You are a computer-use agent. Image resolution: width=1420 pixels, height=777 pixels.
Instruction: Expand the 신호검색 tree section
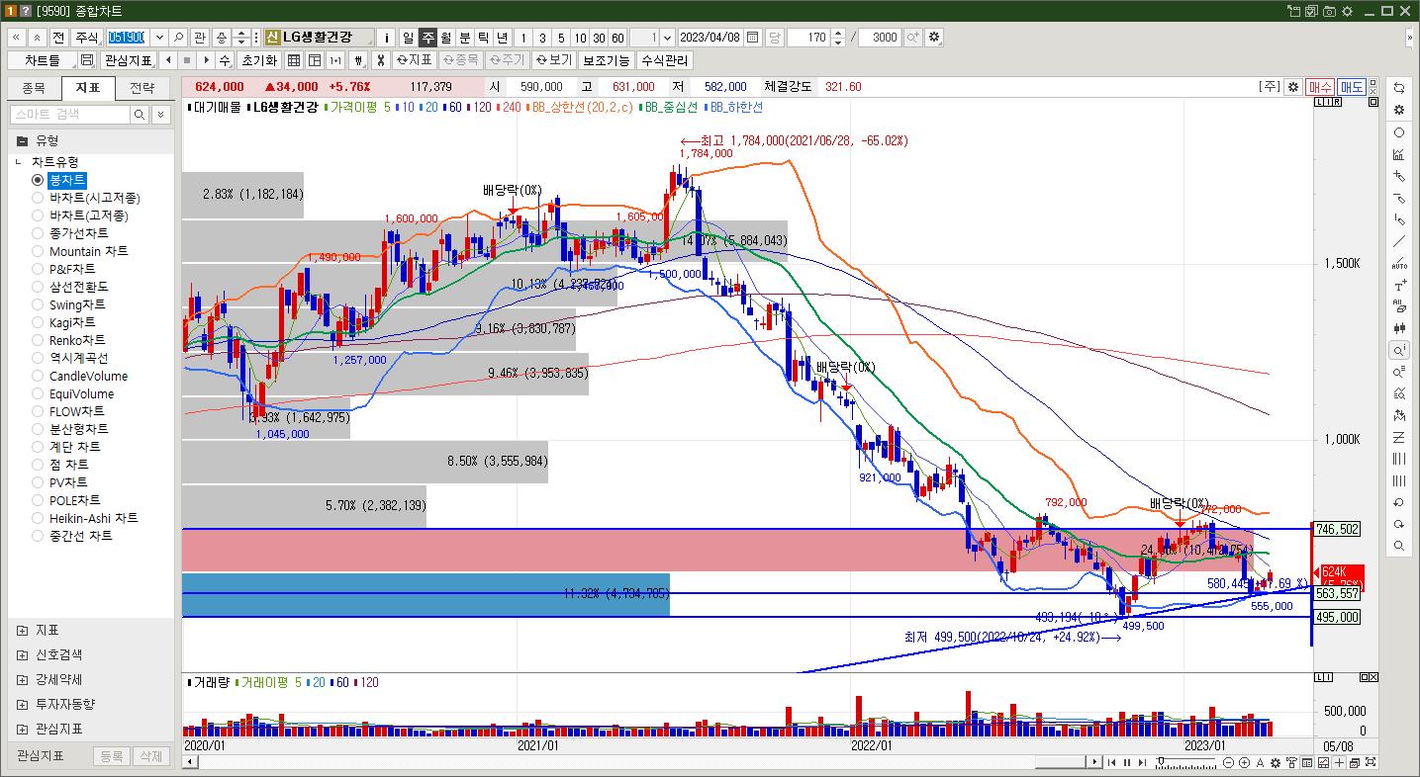tap(23, 654)
